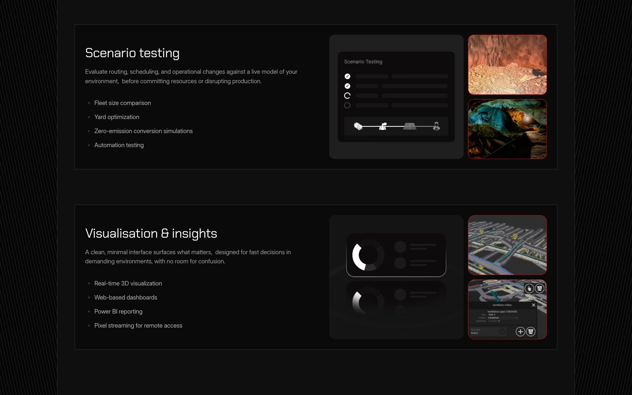Screen dimensions: 632x395
Task: Click the Ventilation Editor title text
Action: [x=502, y=305]
